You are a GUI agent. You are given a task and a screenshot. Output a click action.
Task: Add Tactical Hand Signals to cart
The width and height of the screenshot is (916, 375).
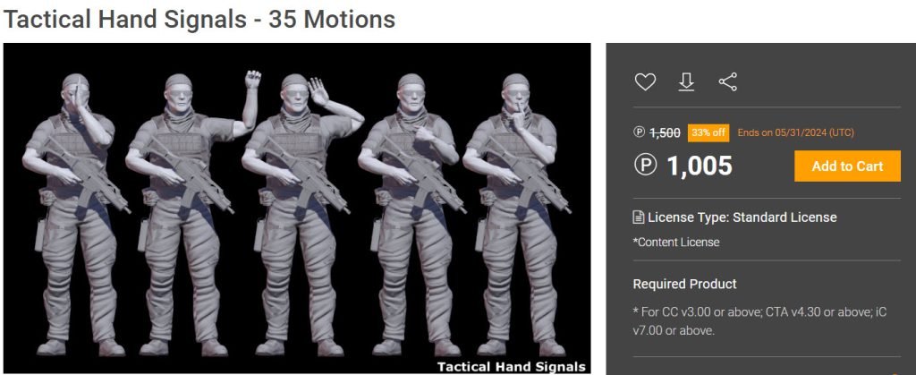(847, 166)
